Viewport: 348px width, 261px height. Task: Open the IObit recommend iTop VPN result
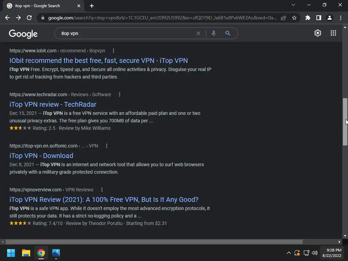(x=99, y=60)
